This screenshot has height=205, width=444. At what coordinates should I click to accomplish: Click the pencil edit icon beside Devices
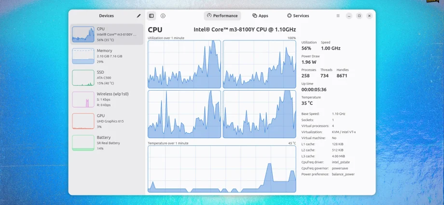pyautogui.click(x=139, y=16)
